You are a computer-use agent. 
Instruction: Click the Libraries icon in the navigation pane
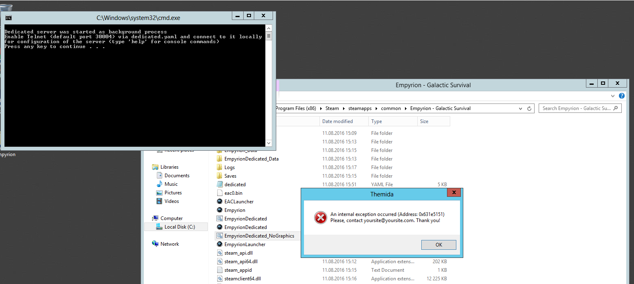[155, 167]
